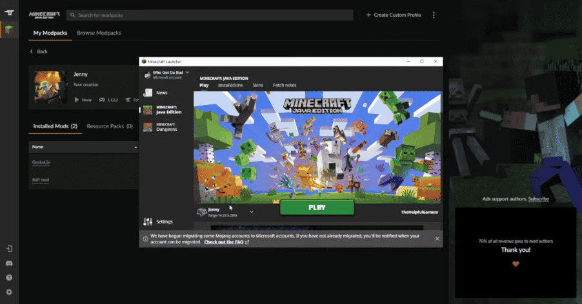The image size is (582, 304).
Task: Click the play triangle icon labeled Never
Action: [77, 100]
